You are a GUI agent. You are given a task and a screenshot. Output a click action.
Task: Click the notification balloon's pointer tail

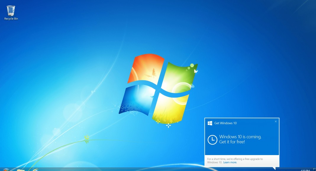click(x=274, y=168)
